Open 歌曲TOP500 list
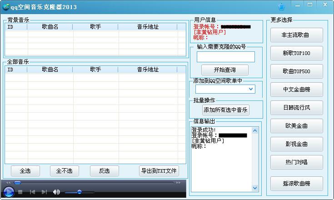334x200 pixels. point(296,71)
